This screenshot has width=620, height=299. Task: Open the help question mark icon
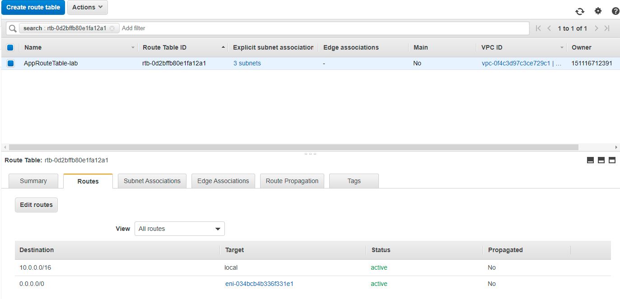[x=615, y=11]
